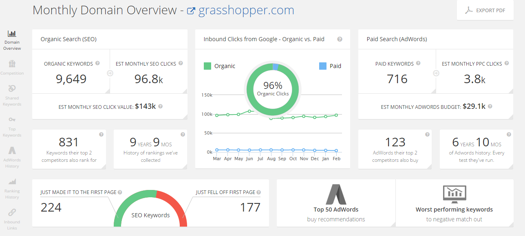
Task: Open keywords top 2 competitors rank for
Action: (69, 149)
